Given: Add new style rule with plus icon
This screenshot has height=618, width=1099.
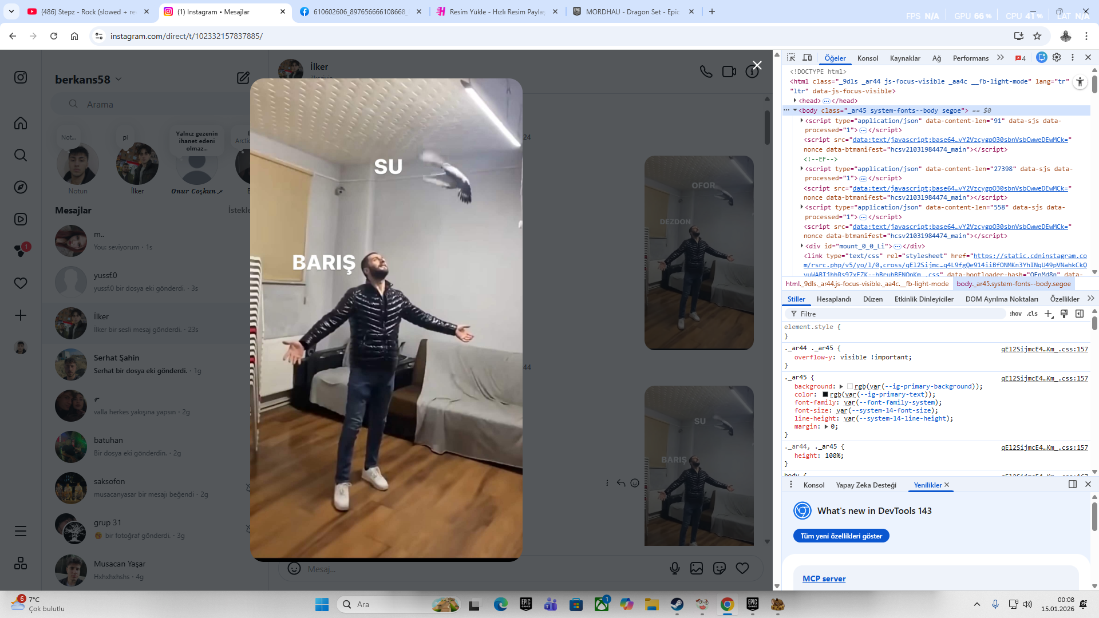Looking at the screenshot, I should [1049, 314].
